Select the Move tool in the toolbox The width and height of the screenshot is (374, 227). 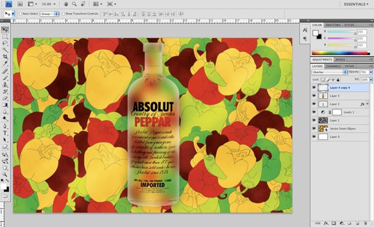[5, 29]
